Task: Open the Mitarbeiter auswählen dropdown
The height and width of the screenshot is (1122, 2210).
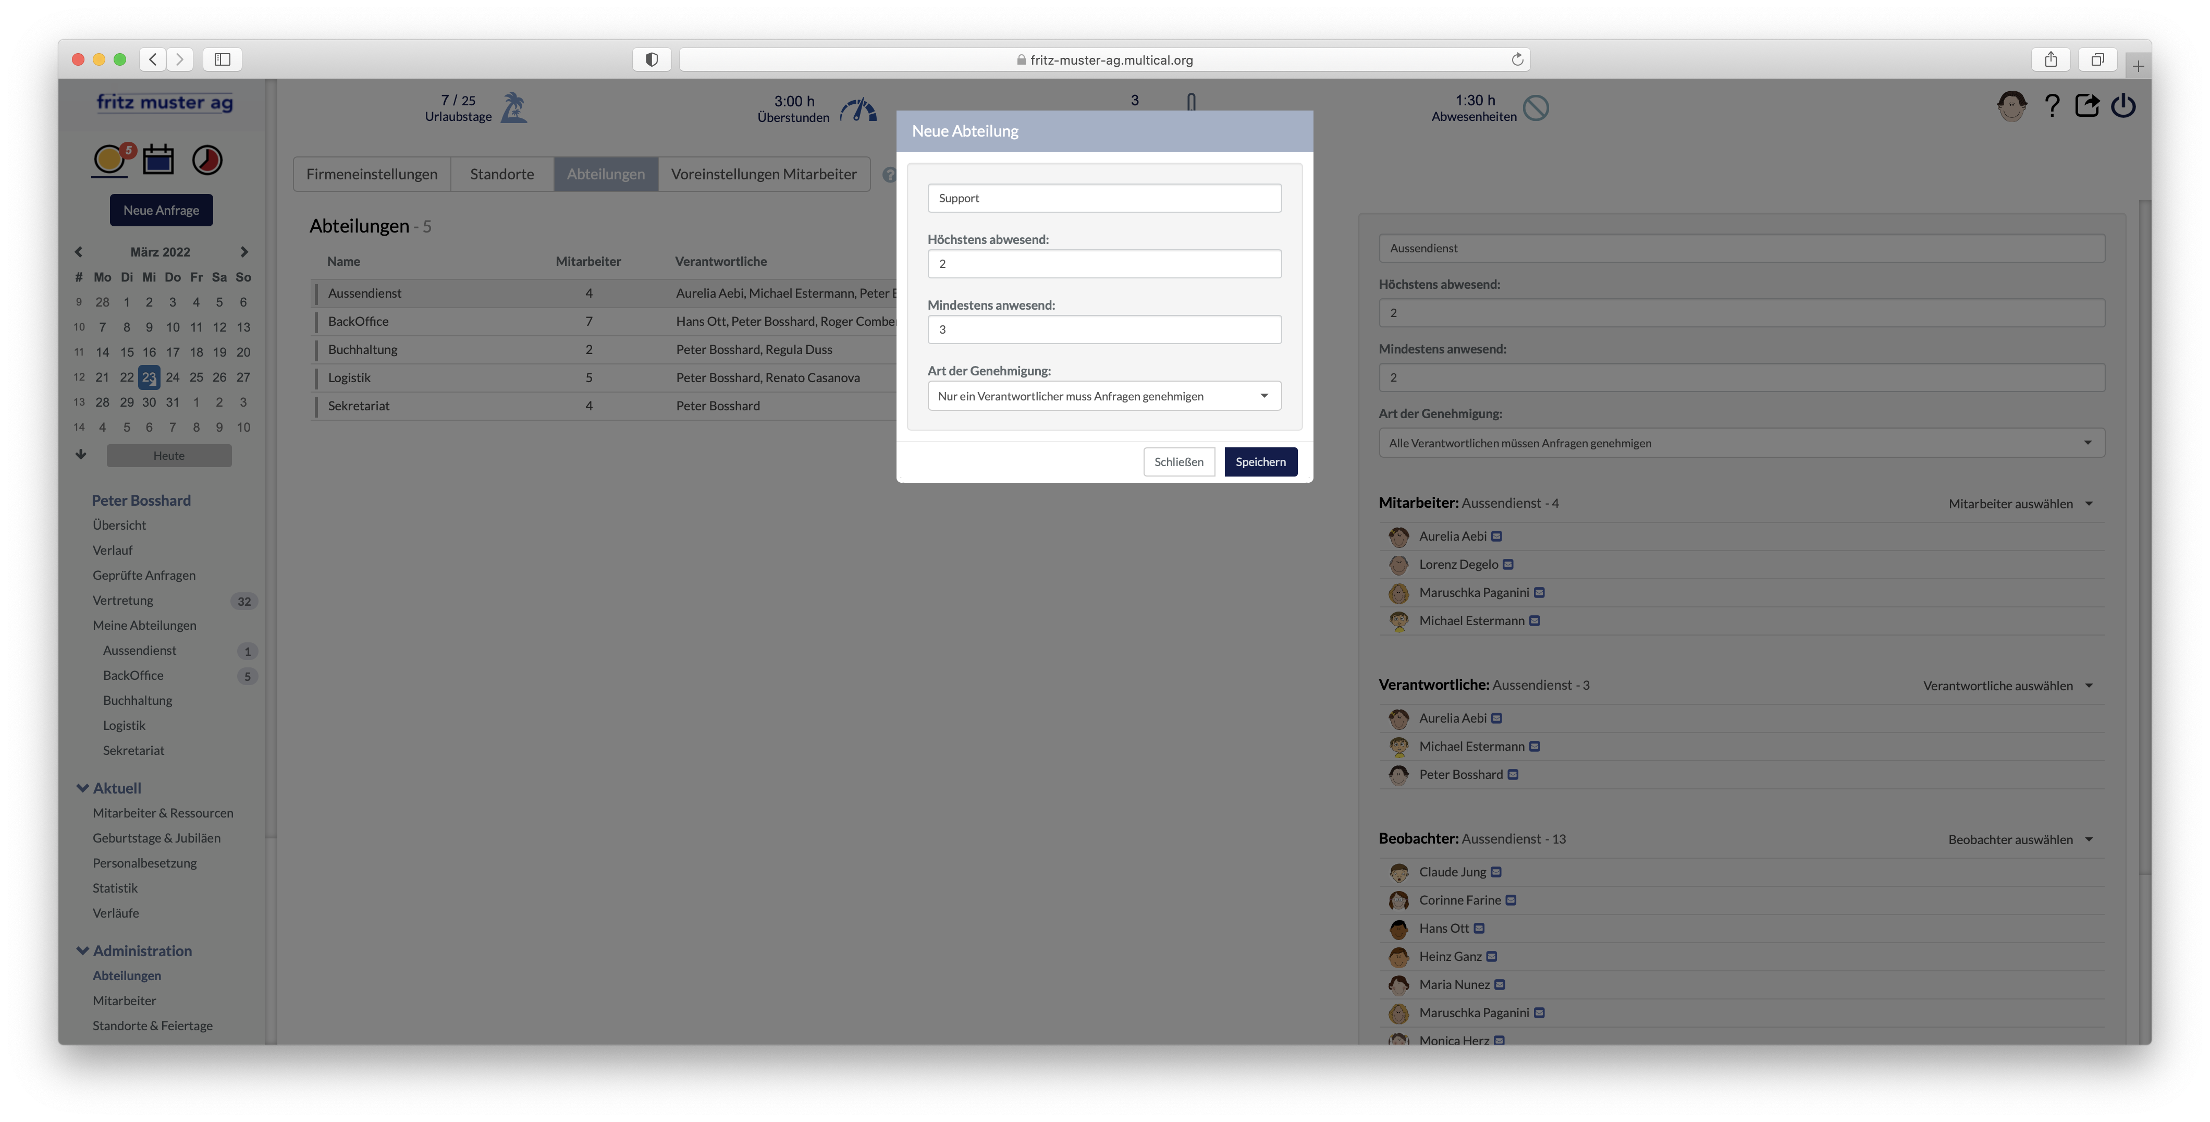Action: click(2020, 504)
